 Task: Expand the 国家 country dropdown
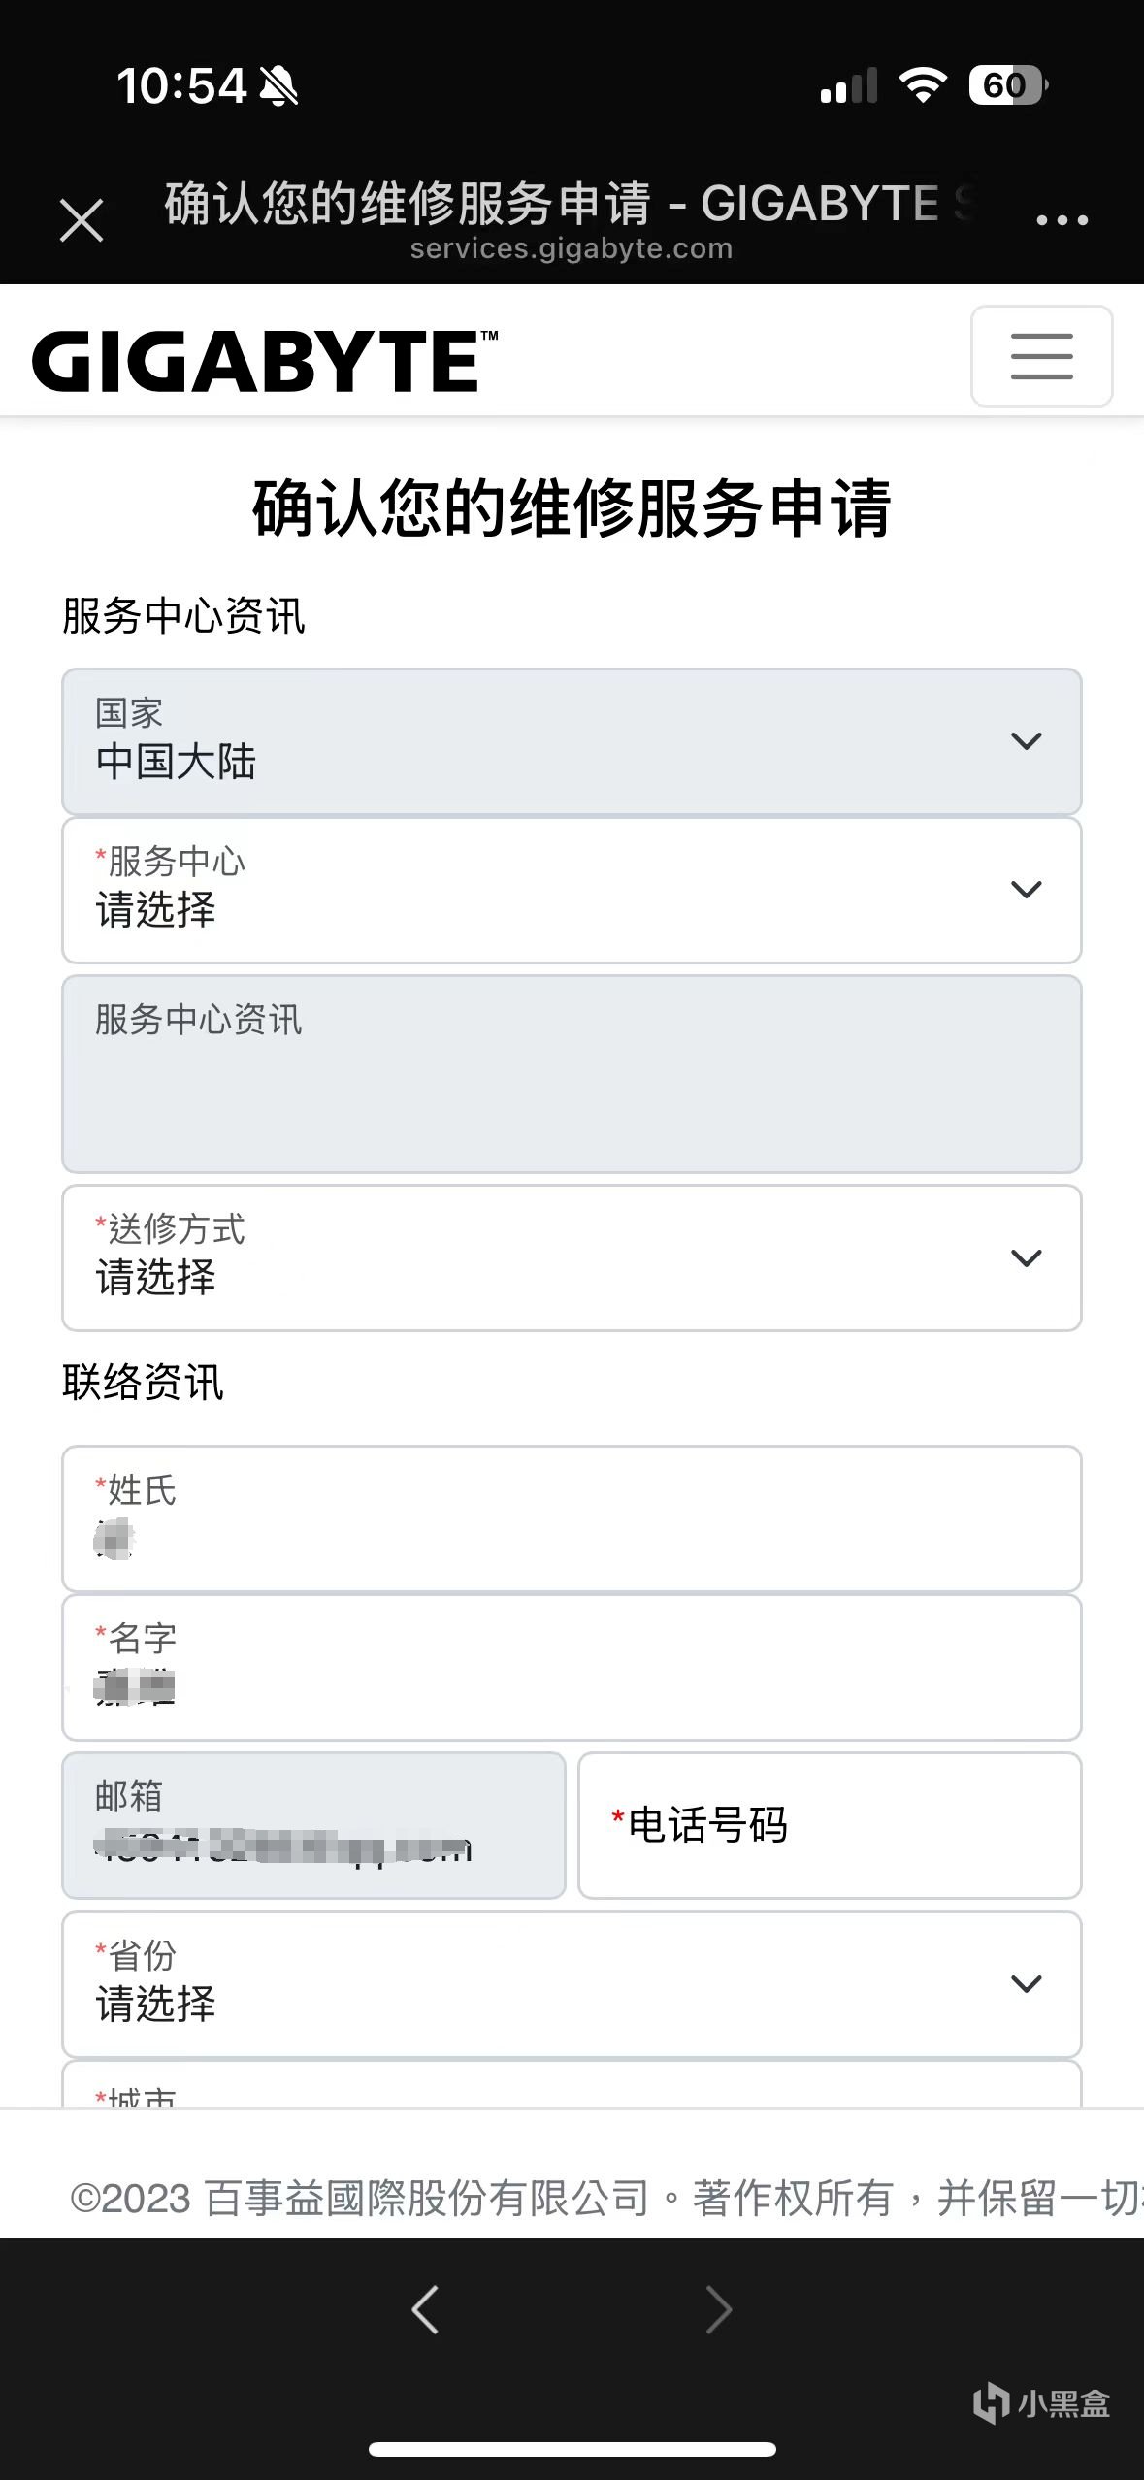click(572, 741)
